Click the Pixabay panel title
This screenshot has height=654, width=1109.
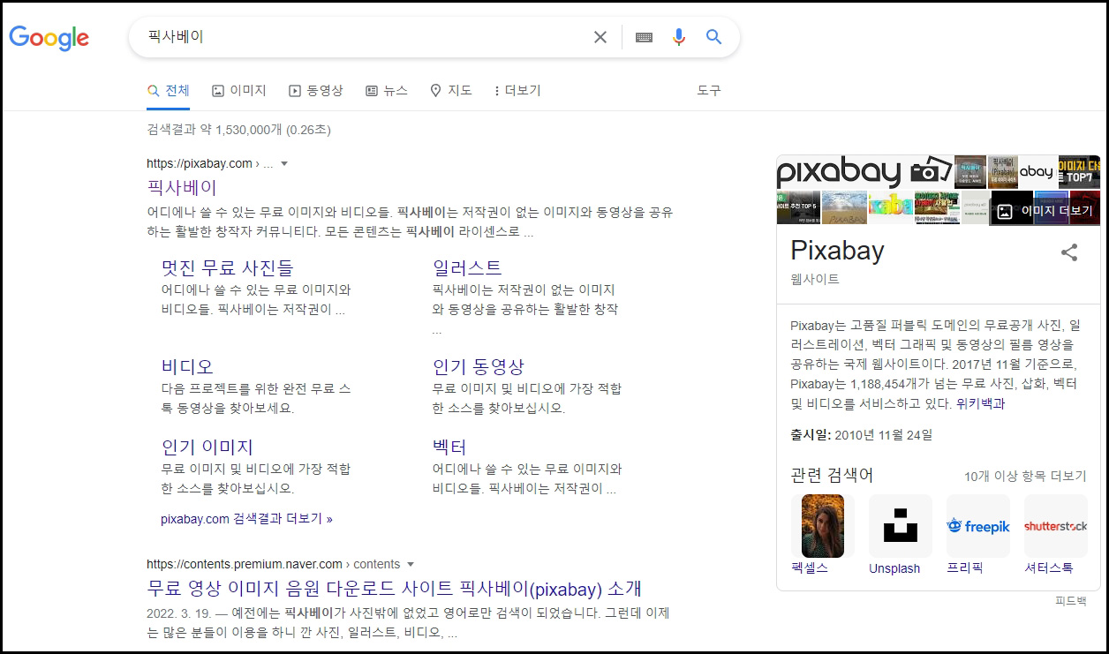click(837, 251)
